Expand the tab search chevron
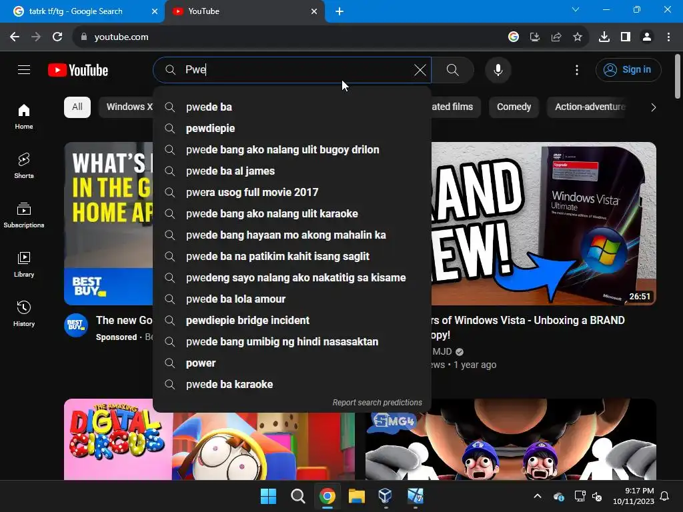This screenshot has width=683, height=512. 576,9
